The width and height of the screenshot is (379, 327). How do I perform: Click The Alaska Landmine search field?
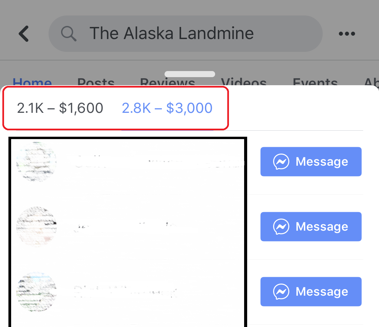point(186,34)
